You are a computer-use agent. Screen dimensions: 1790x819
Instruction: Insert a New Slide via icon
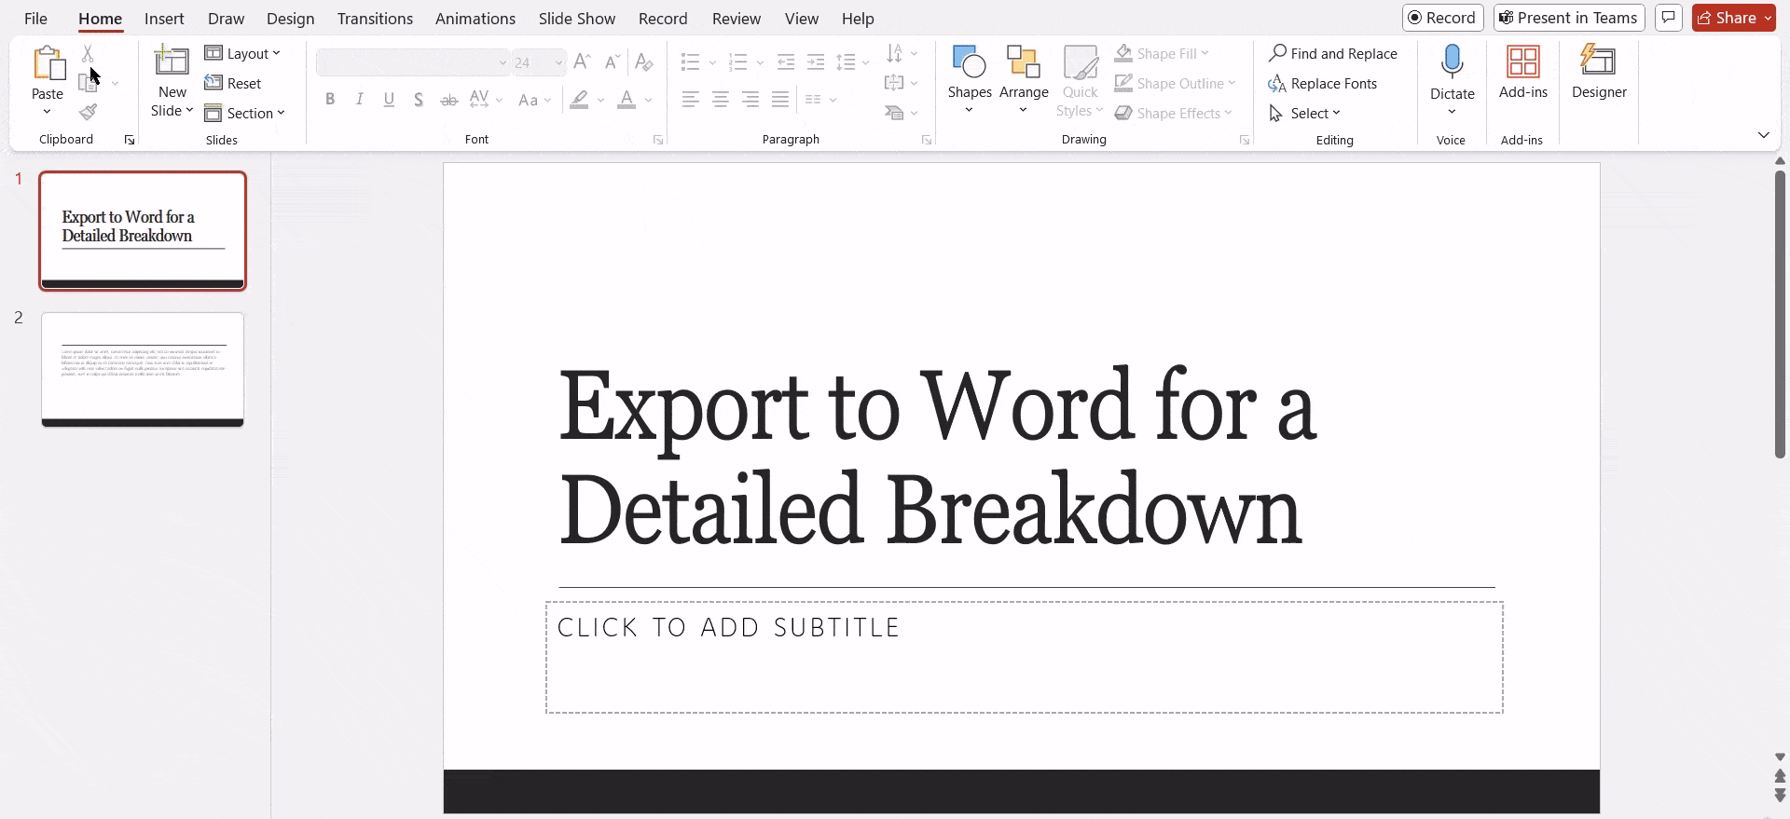click(172, 61)
